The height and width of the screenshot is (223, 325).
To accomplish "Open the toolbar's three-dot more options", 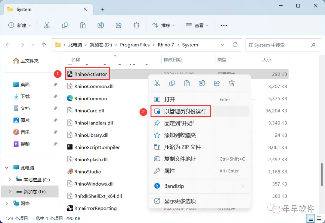I will tap(224, 25).
